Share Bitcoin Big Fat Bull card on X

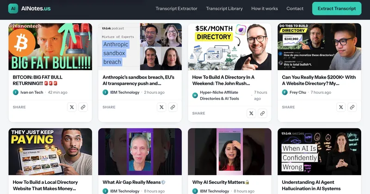[x=72, y=107]
